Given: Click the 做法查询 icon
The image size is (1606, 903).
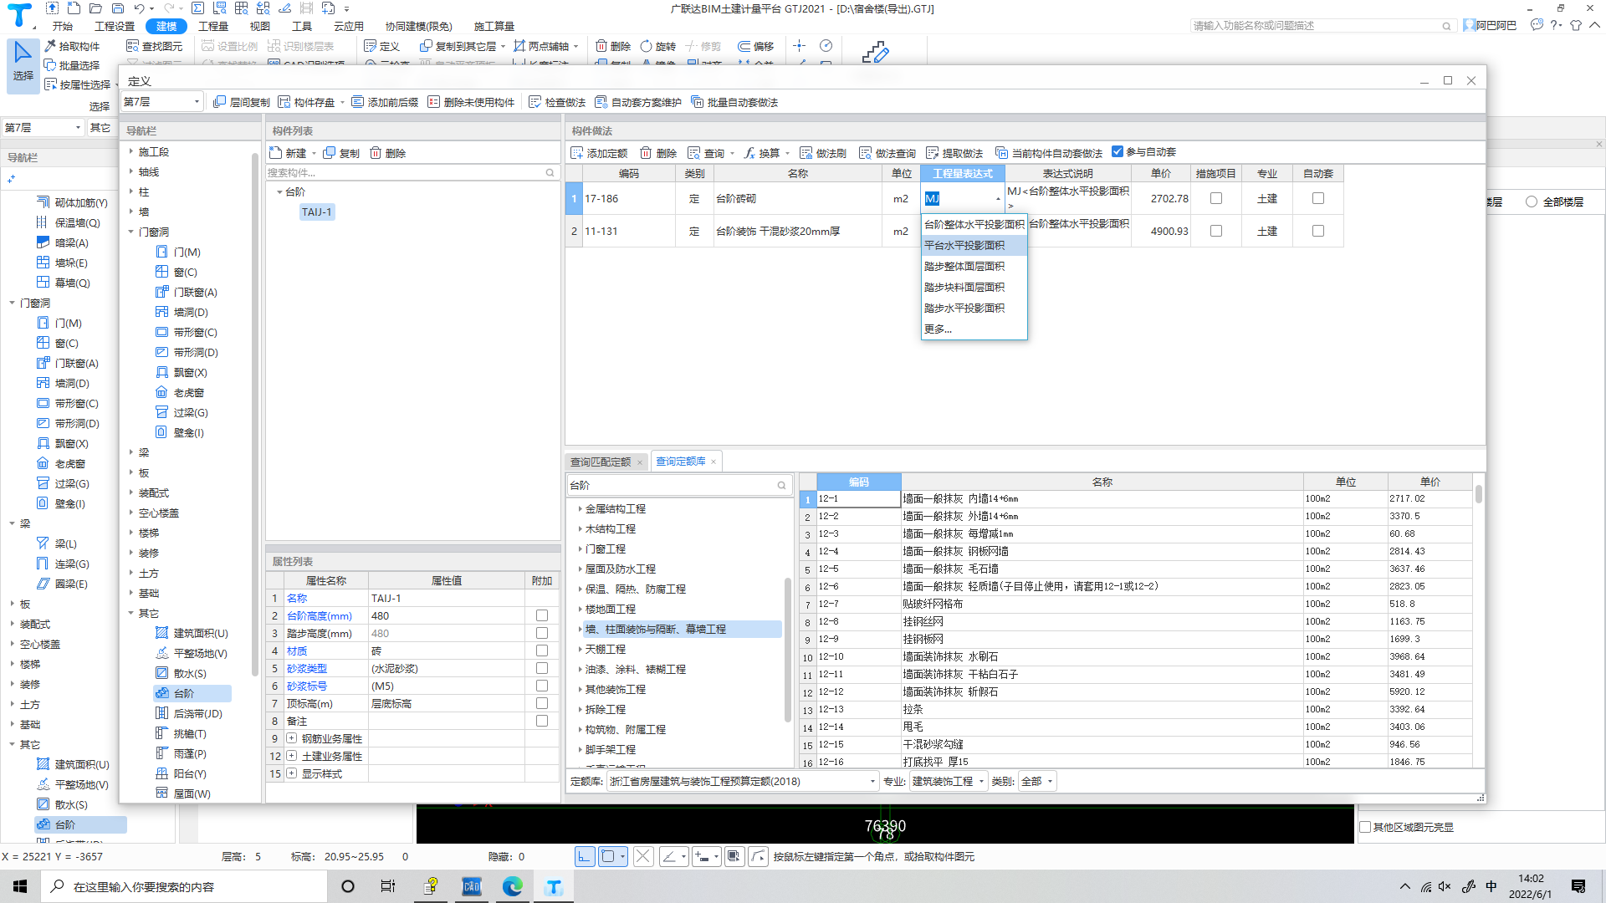Looking at the screenshot, I should pyautogui.click(x=865, y=153).
